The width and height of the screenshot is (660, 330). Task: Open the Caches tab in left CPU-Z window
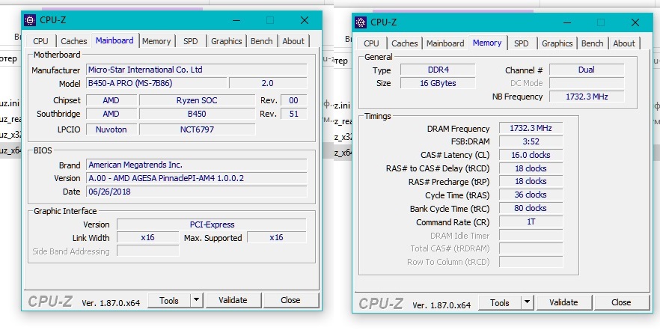point(73,41)
